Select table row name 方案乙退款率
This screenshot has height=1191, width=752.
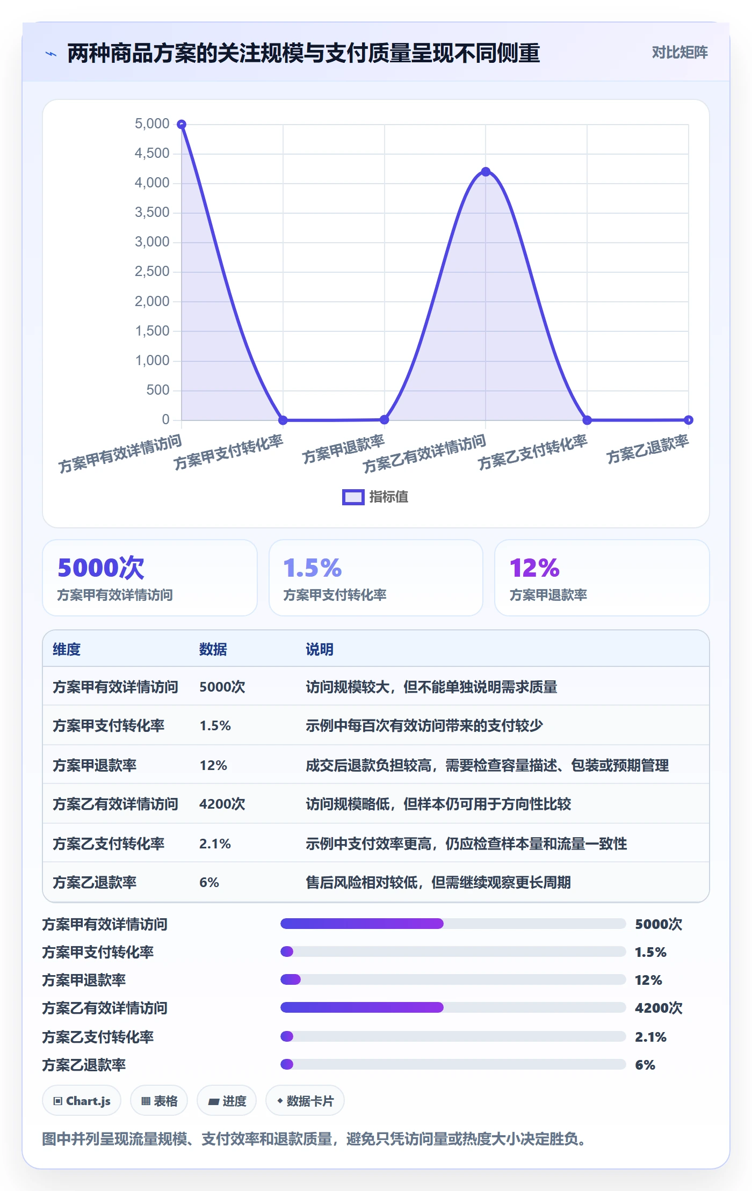pos(95,882)
